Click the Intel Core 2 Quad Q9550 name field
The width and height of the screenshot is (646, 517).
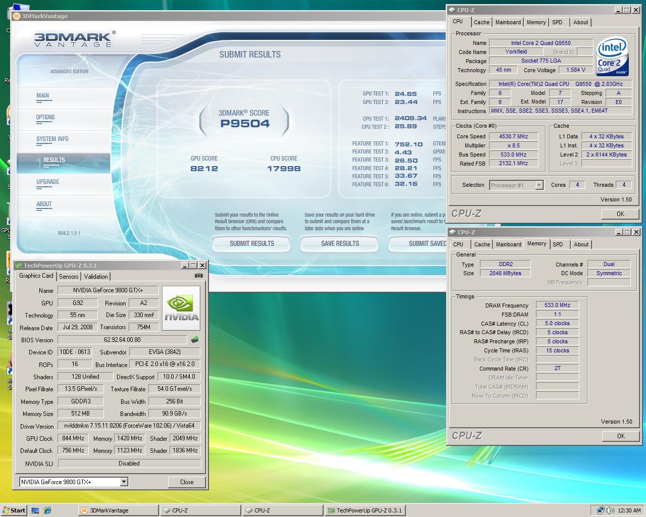[x=541, y=43]
